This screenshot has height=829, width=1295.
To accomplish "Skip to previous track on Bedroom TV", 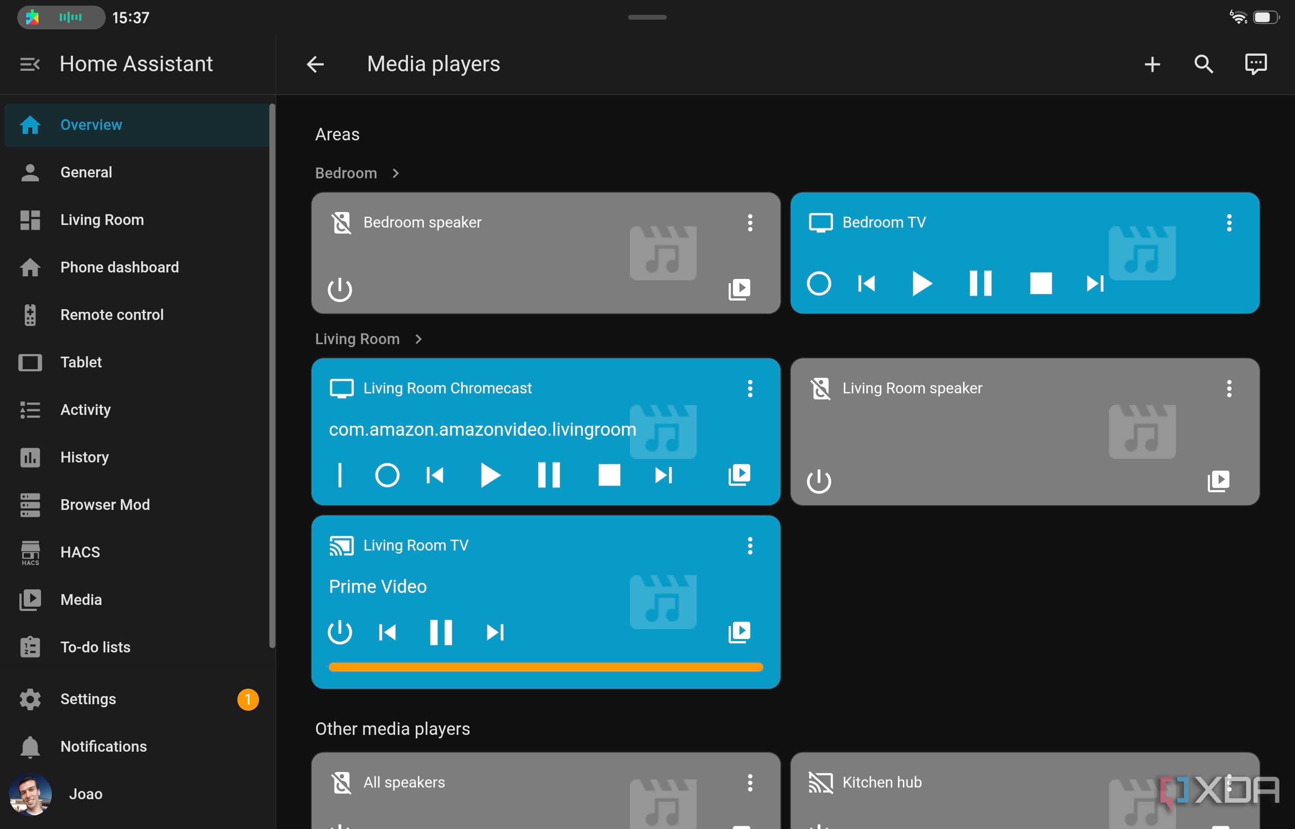I will click(x=866, y=283).
